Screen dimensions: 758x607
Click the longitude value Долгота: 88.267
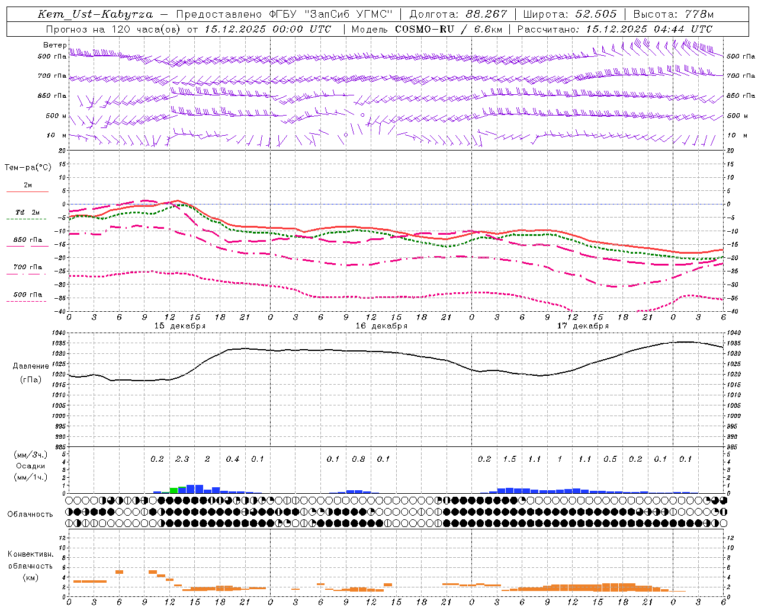(458, 14)
